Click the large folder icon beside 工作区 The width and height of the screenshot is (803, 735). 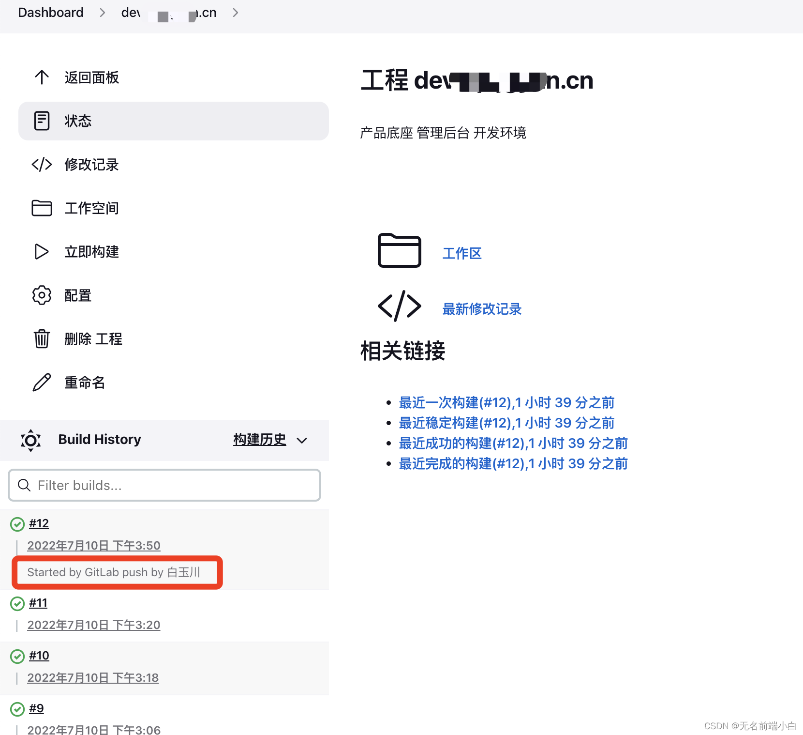399,250
